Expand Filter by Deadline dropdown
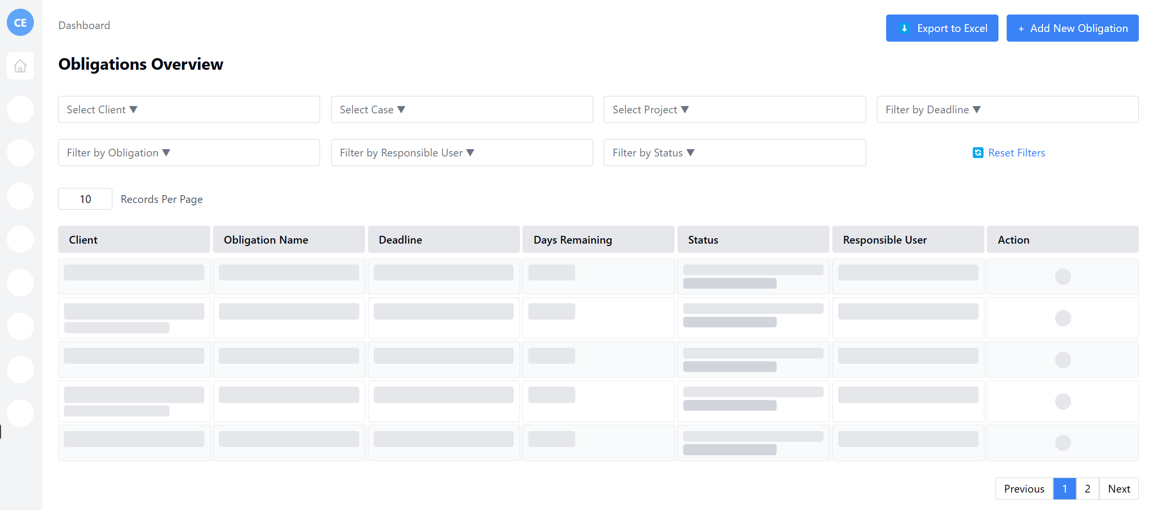The width and height of the screenshot is (1150, 510). tap(1008, 109)
